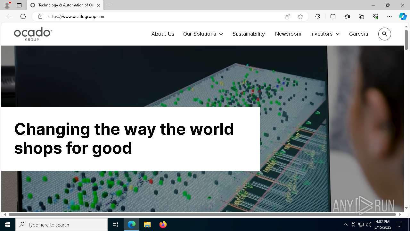Open the Our Solutions menu item

click(x=200, y=34)
